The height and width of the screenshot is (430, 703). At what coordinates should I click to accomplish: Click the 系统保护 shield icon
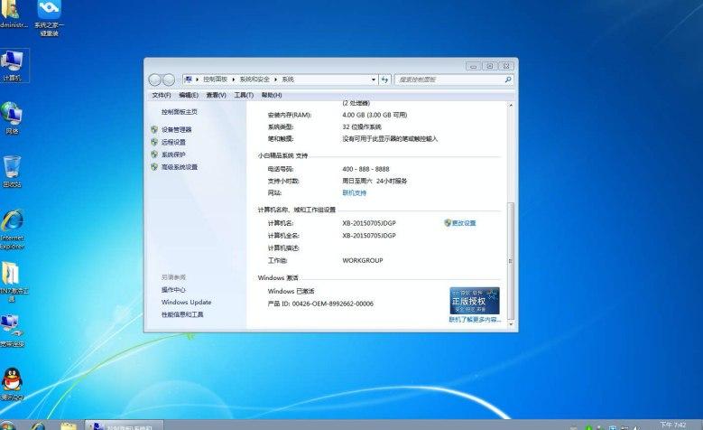coord(154,154)
